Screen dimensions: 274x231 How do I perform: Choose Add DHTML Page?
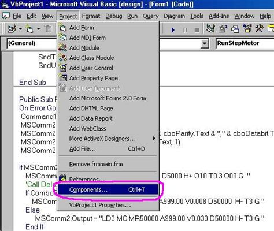108,109
